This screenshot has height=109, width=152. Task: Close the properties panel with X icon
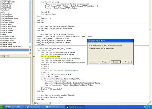coord(30,50)
